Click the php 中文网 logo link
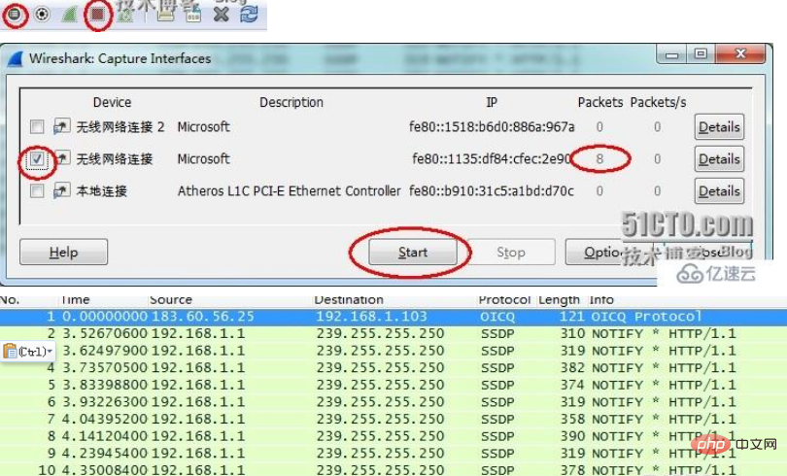Image resolution: width=787 pixels, height=476 pixels. pyautogui.click(x=732, y=444)
